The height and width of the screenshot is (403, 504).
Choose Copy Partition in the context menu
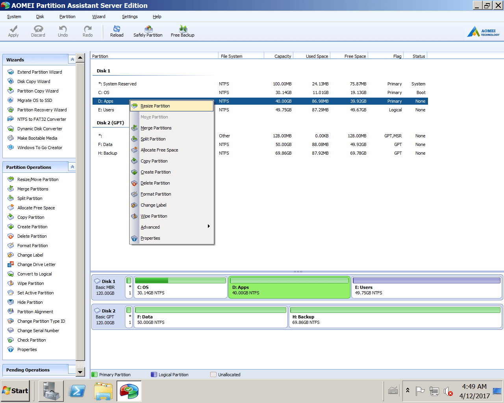coord(172,161)
